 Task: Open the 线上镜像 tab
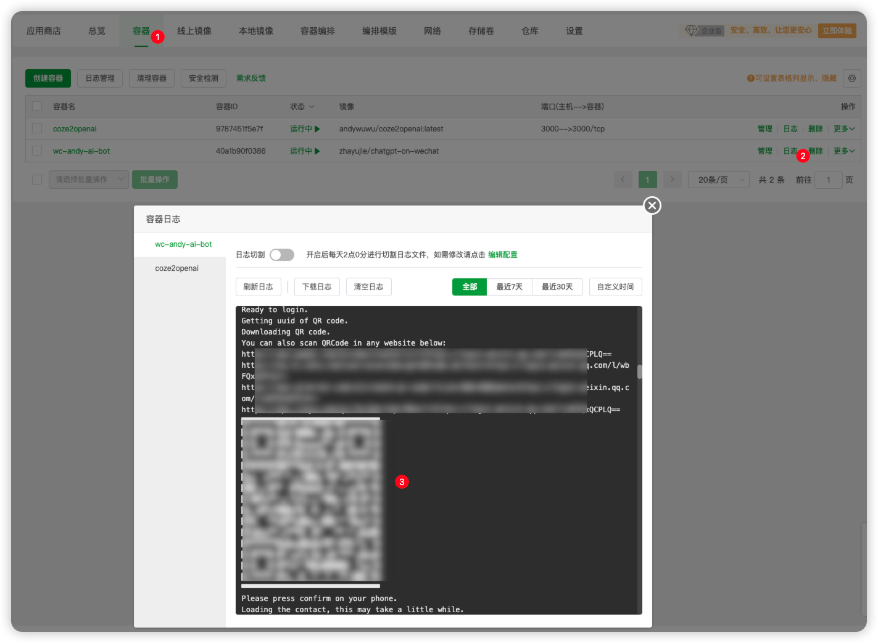[x=194, y=31]
